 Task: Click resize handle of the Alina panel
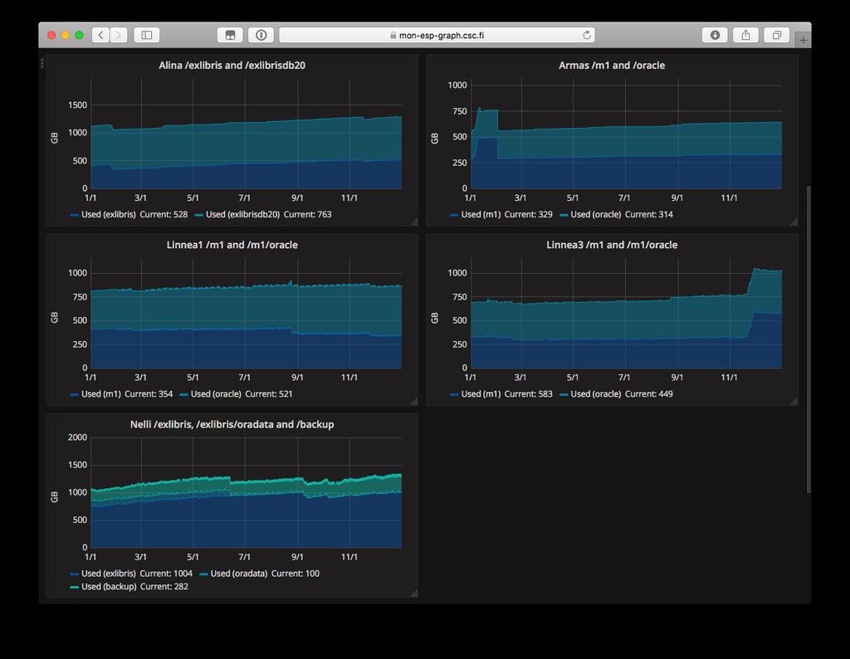pos(414,222)
